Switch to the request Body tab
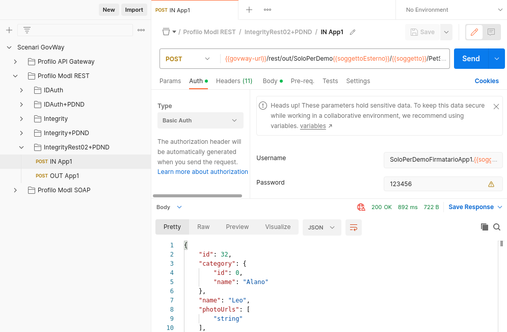The image size is (507, 332). click(273, 81)
